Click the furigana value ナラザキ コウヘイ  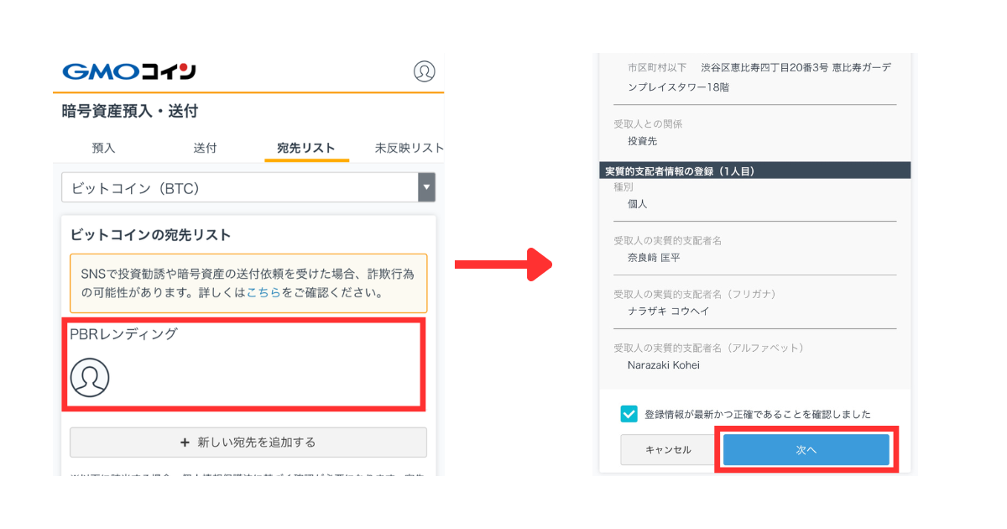pos(668,312)
